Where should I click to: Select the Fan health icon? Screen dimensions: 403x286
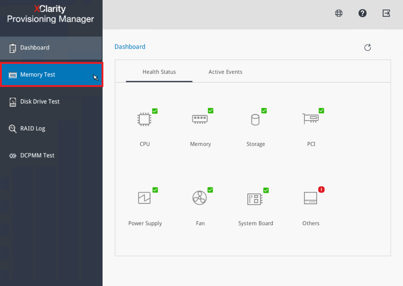pyautogui.click(x=200, y=198)
